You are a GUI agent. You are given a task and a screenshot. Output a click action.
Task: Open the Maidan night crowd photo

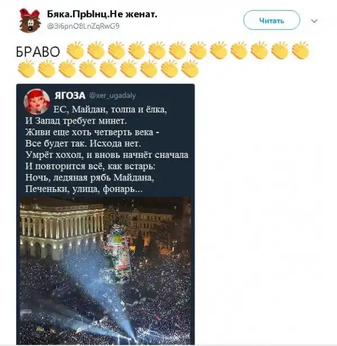106,271
